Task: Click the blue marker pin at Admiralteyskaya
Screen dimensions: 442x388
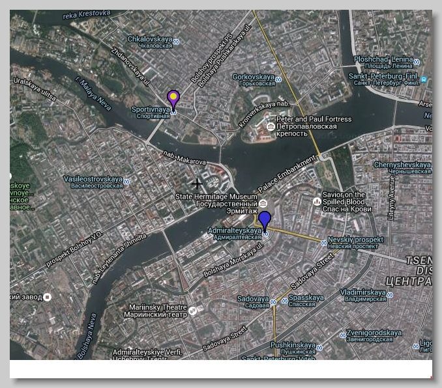Action: (265, 221)
